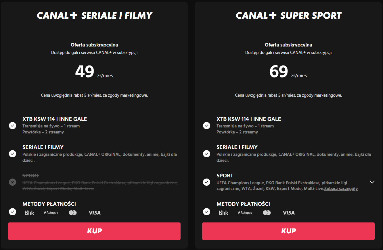Click the Autopay icon under Seriale i Filmy

[51, 212]
